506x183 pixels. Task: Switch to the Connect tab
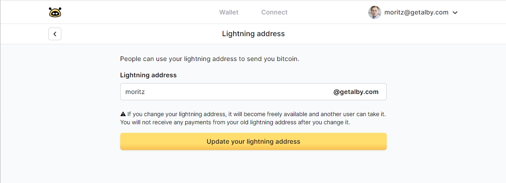274,12
